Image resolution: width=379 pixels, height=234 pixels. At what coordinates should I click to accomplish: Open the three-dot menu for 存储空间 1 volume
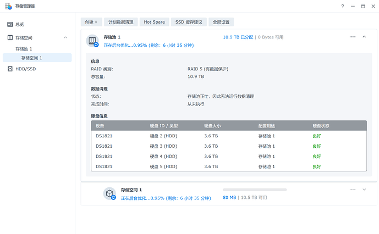coord(353,190)
